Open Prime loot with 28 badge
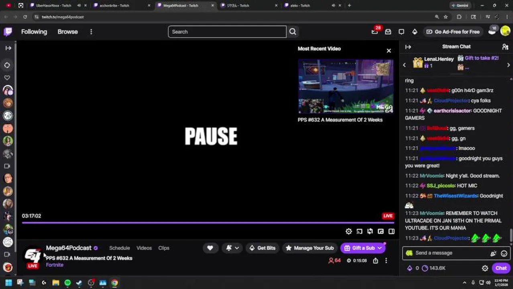Image resolution: width=513 pixels, height=289 pixels. [375, 32]
